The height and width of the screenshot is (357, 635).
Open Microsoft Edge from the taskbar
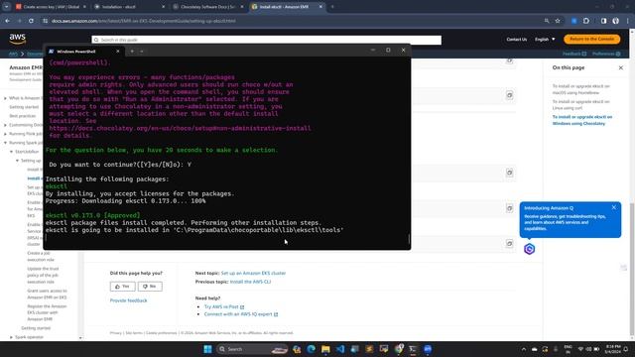pyautogui.click(x=311, y=349)
